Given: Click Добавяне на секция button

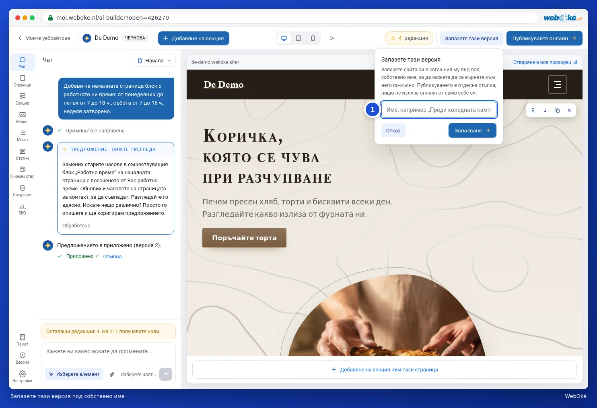Looking at the screenshot, I should pos(194,38).
